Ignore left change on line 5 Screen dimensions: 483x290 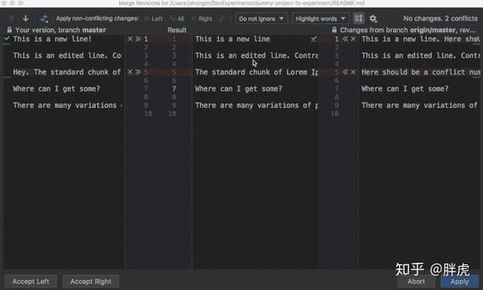pyautogui.click(x=130, y=72)
